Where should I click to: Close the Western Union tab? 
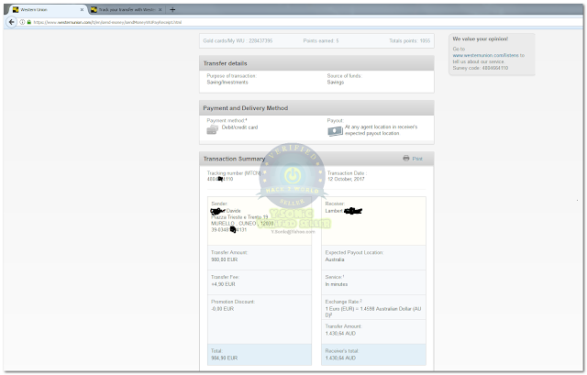[x=82, y=10]
